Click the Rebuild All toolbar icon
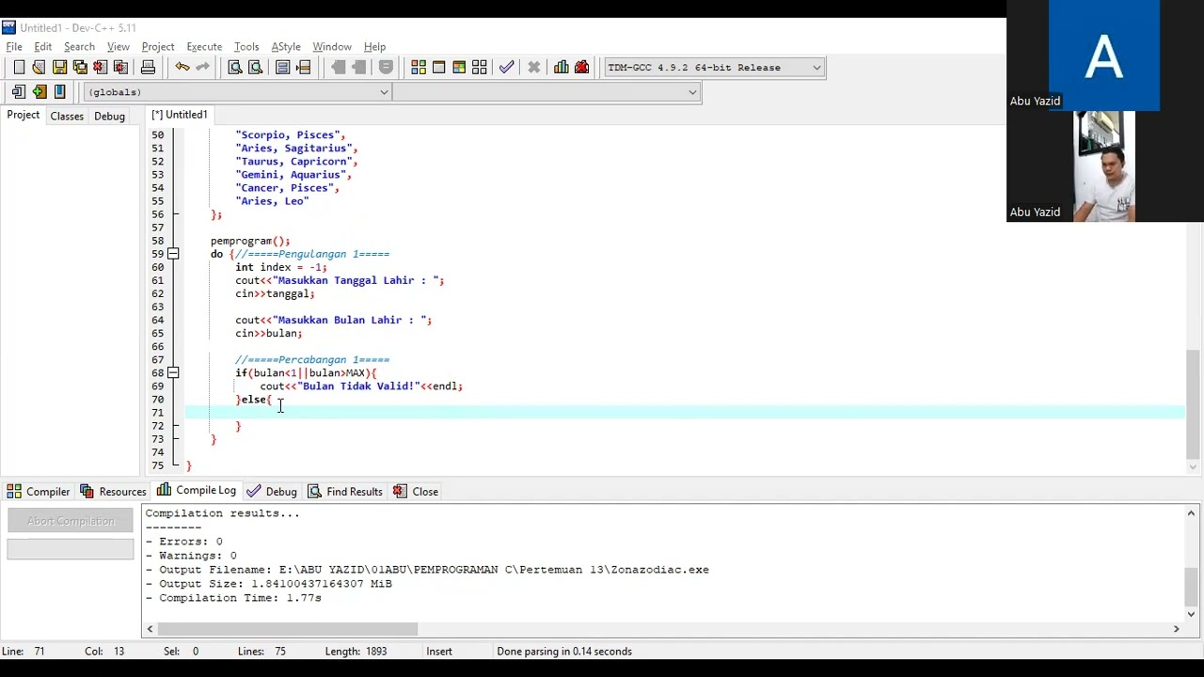 pos(480,67)
